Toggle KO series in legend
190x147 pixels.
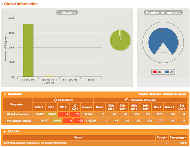click(x=157, y=72)
